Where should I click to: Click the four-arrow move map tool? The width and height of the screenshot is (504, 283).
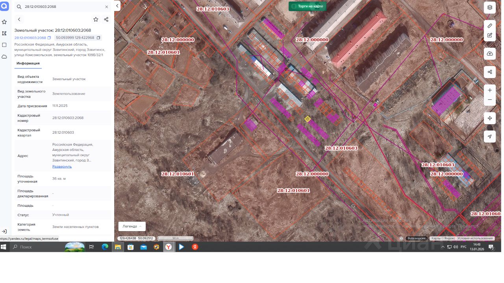(490, 118)
